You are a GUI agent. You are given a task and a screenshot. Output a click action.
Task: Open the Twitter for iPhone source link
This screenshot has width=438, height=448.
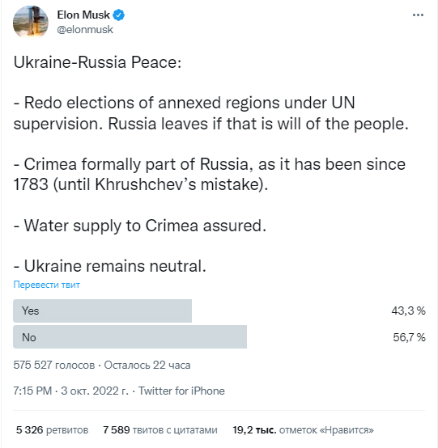[181, 391]
